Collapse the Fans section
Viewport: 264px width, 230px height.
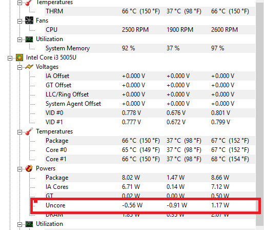(19, 21)
